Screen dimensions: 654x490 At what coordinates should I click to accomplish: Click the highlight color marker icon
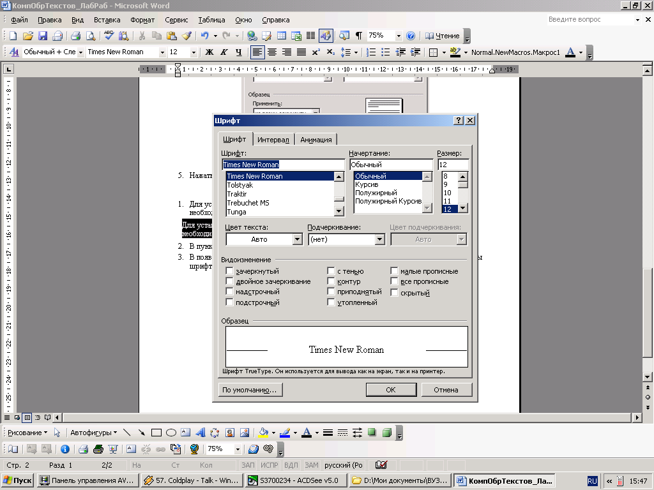(455, 52)
